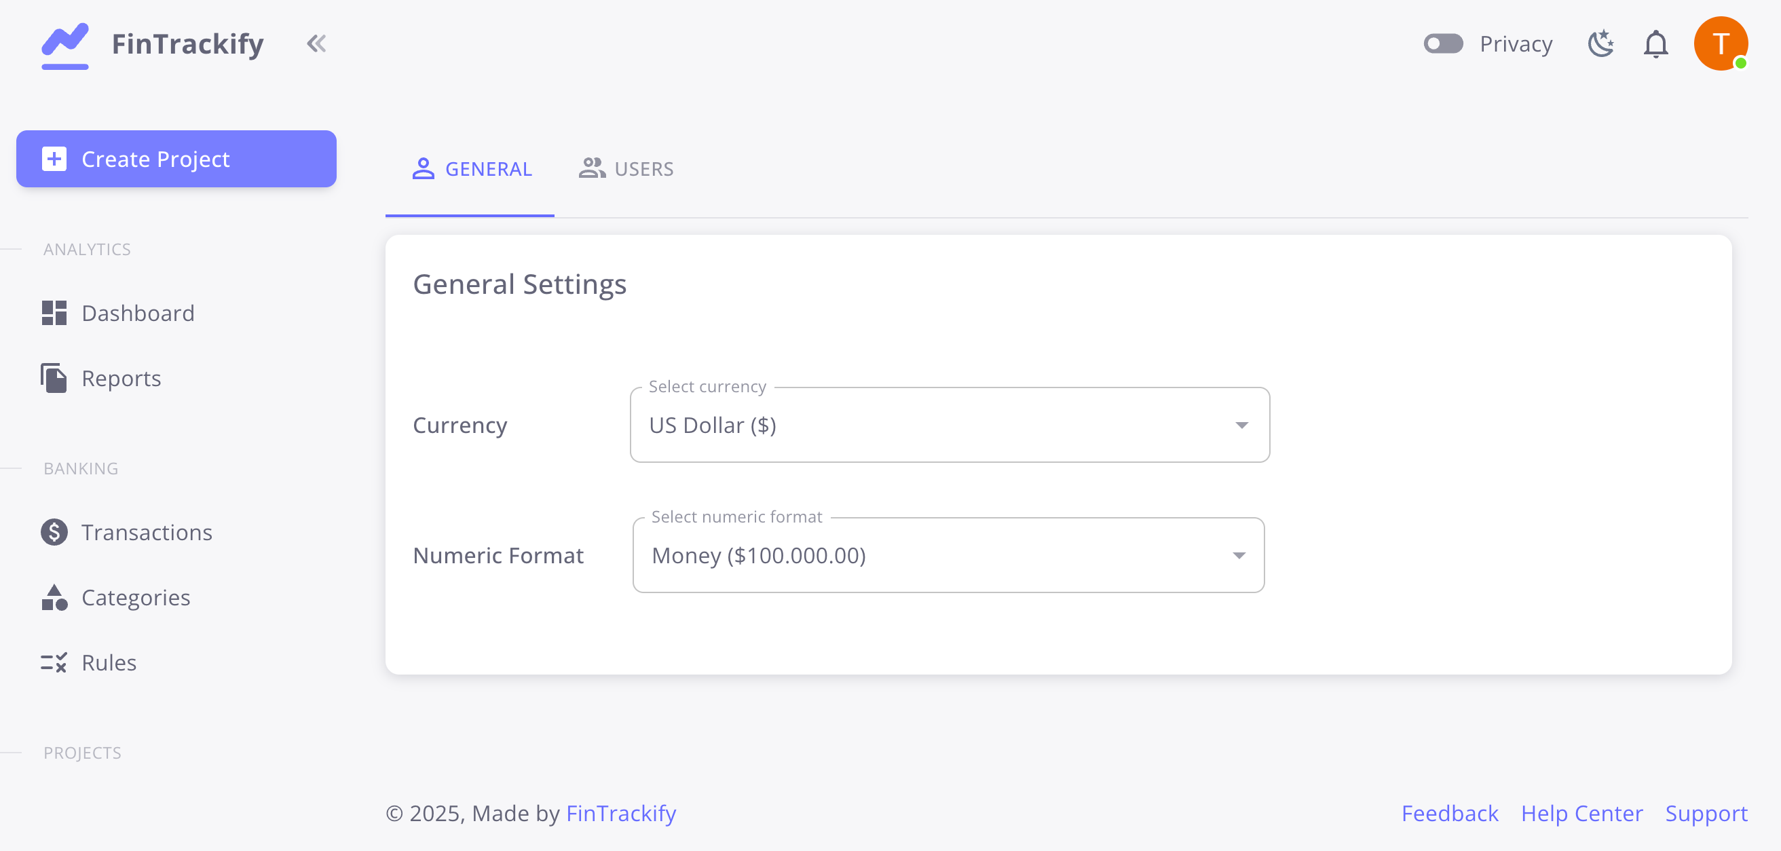Viewport: 1781px width, 851px height.
Task: Open the Rules page
Action: tap(109, 662)
